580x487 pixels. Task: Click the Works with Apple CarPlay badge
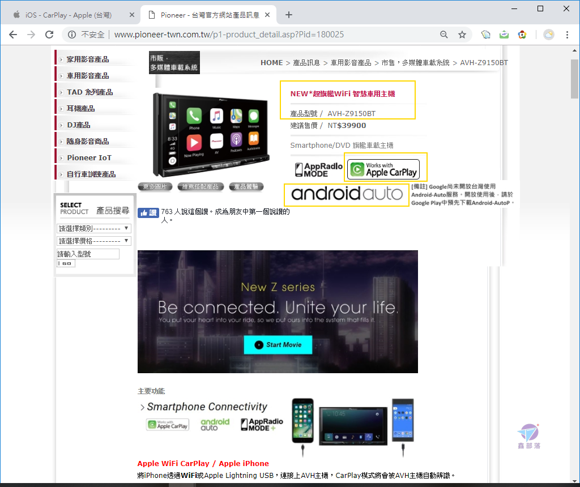(383, 169)
